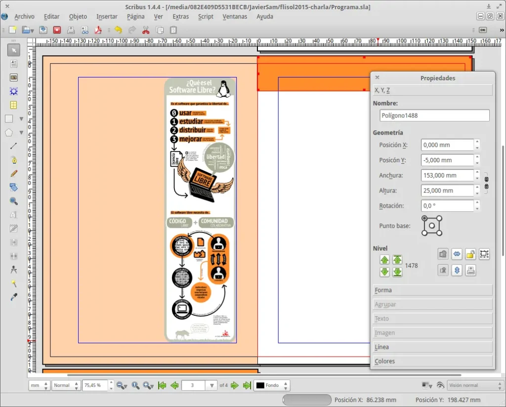Go to next page arrow
Screen dimensions: 506x407
(235, 385)
